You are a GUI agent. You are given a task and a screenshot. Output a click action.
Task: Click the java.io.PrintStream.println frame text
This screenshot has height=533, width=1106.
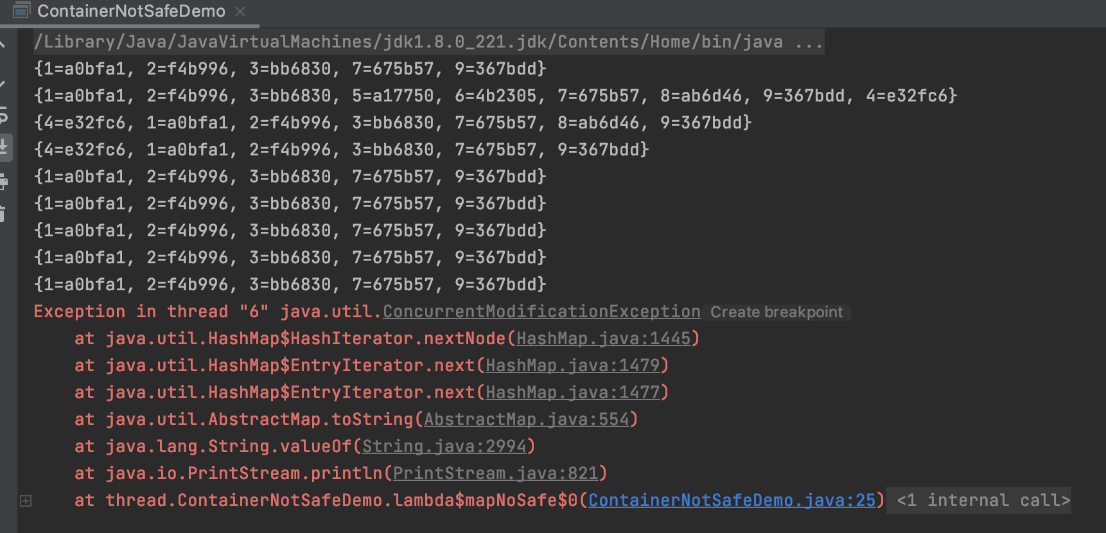pos(244,473)
